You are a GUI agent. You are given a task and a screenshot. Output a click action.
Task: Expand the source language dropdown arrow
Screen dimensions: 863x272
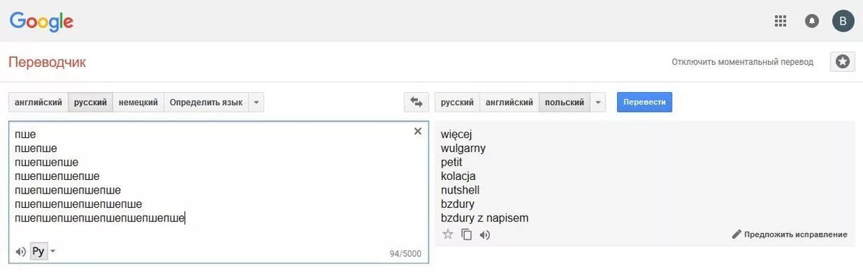click(x=257, y=102)
